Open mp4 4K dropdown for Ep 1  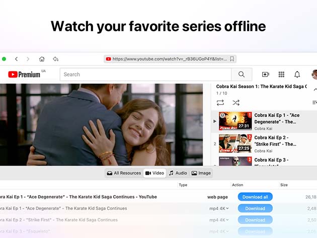pos(219,208)
